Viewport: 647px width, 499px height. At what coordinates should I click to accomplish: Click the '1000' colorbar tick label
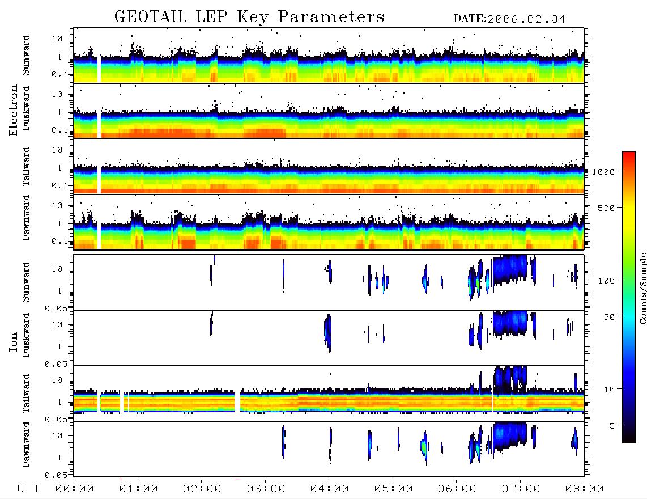click(604, 172)
